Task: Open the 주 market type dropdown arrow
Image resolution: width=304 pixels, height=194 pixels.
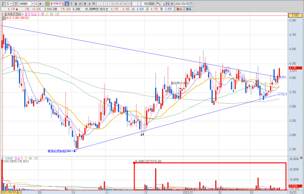Action: tap(11, 4)
